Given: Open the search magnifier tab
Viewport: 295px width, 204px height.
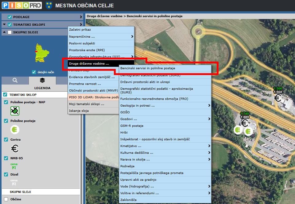Looking at the screenshot, I should click(x=15, y=80).
